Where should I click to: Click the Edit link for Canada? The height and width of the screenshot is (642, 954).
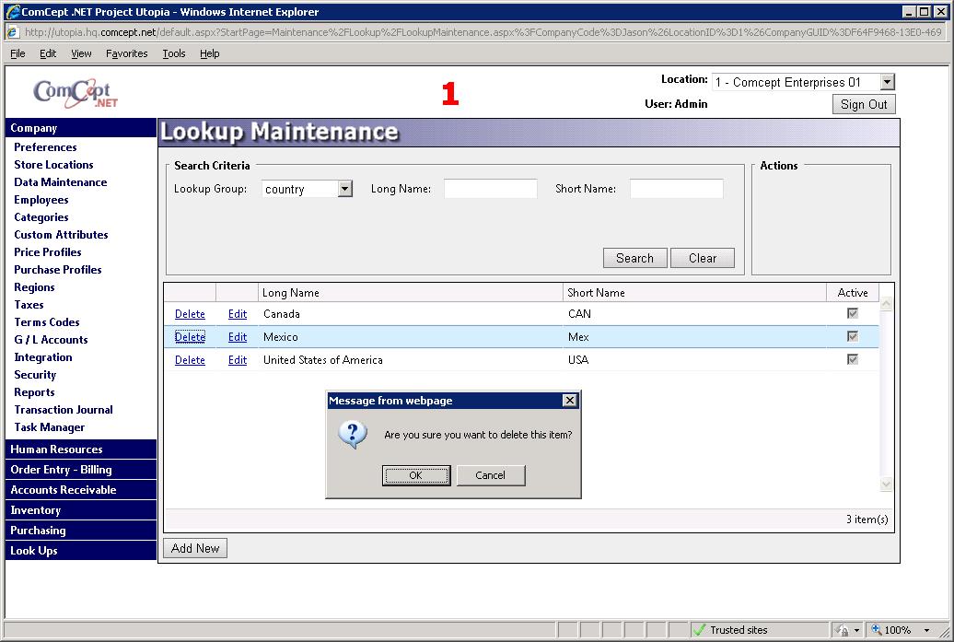coord(238,314)
